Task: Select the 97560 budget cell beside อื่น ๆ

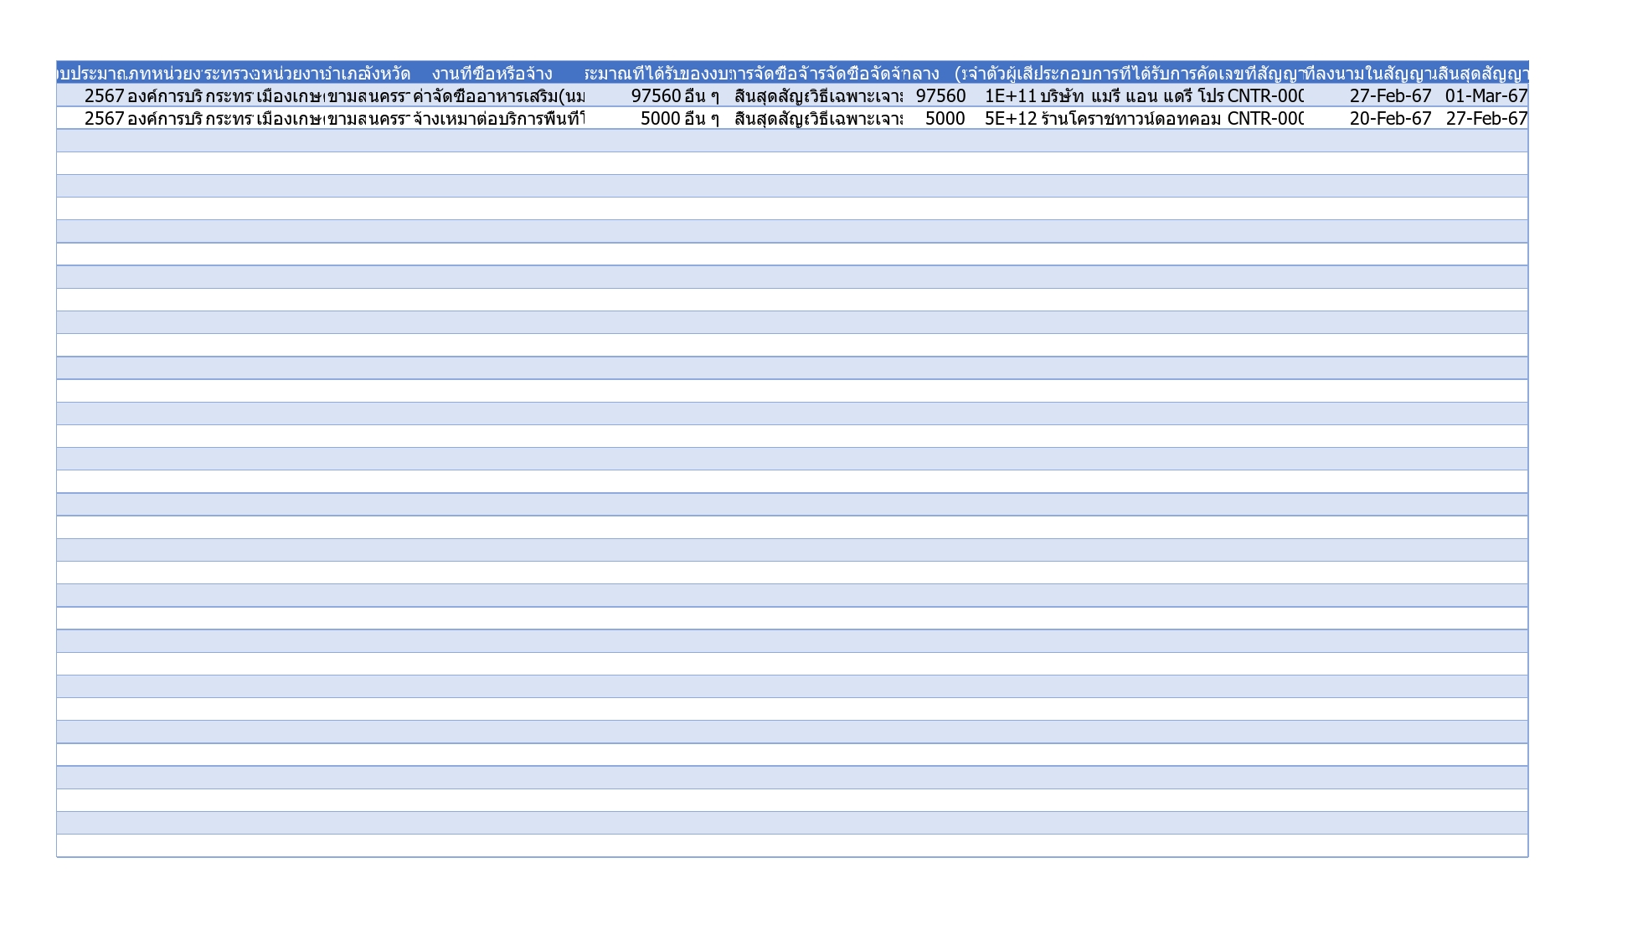Action: (656, 96)
